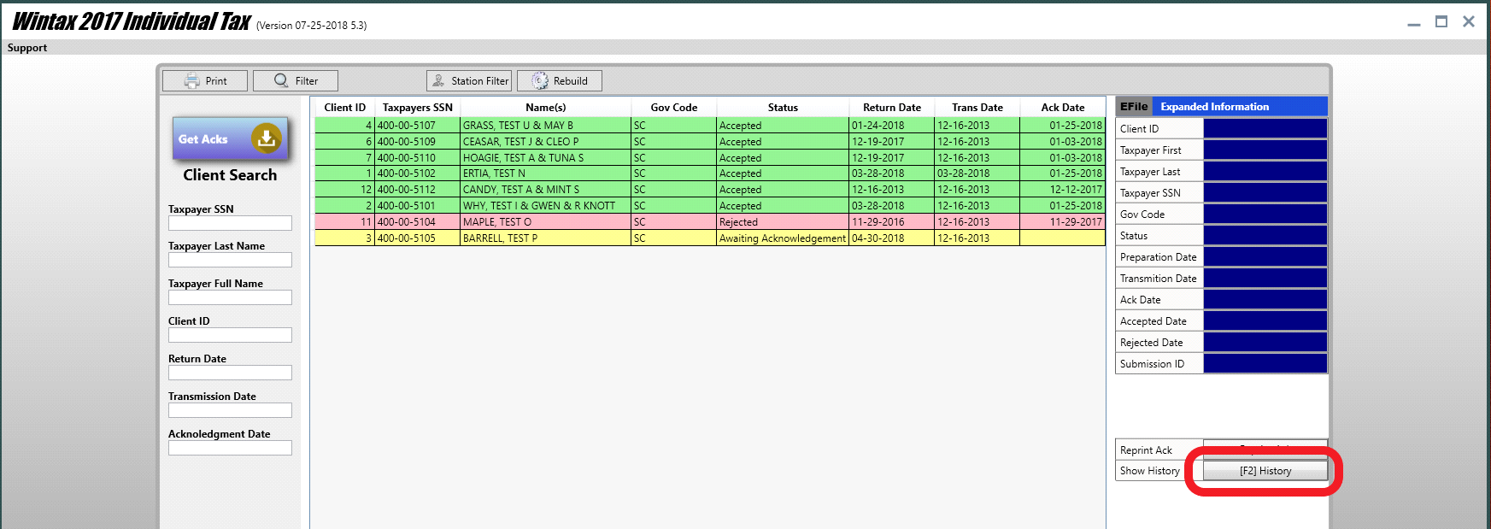The width and height of the screenshot is (1491, 529).
Task: Click return date 11-29-2016 cell
Action: [x=892, y=222]
